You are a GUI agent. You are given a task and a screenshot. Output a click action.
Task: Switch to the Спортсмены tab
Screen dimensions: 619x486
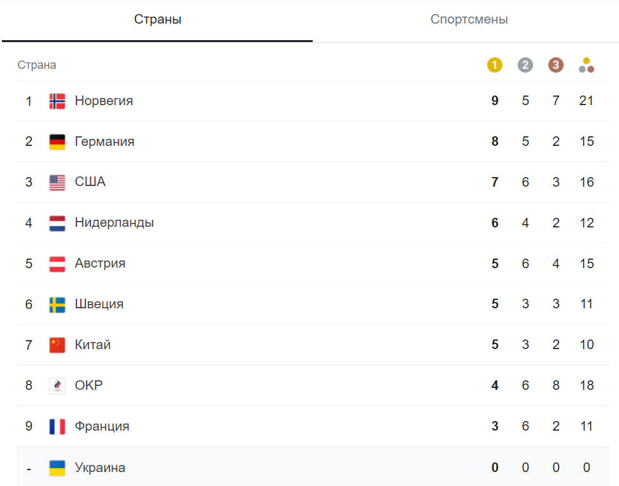pyautogui.click(x=469, y=20)
